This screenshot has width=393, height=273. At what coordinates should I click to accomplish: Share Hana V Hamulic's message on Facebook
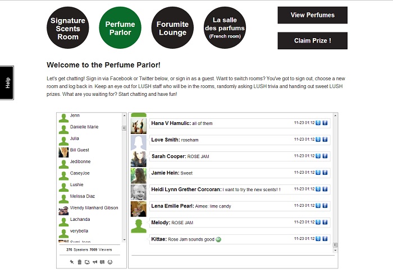[x=325, y=123]
